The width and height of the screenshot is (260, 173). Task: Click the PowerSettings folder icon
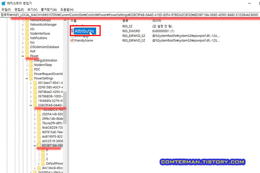pyautogui.click(x=31, y=78)
